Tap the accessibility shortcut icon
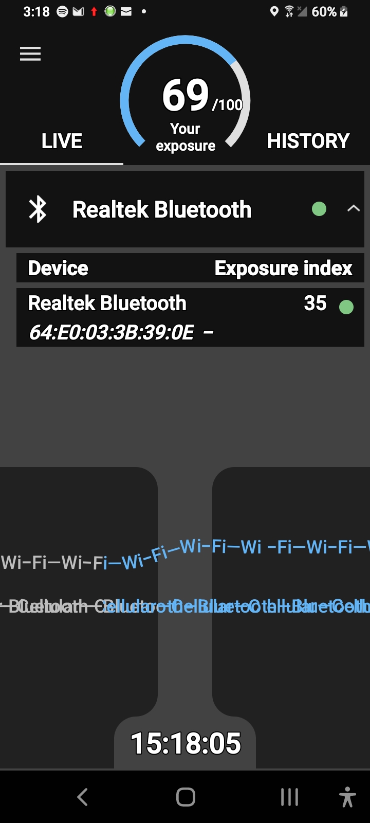This screenshot has height=823, width=370. pos(347,797)
